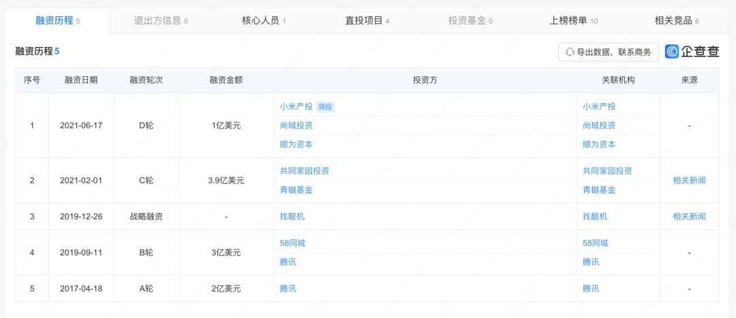Image resolution: width=736 pixels, height=318 pixels.
Task: Select the 2021-06-17 date cell
Action: 81,126
